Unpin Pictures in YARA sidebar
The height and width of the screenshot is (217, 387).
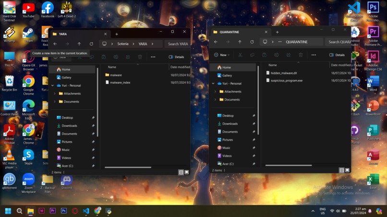point(93,142)
